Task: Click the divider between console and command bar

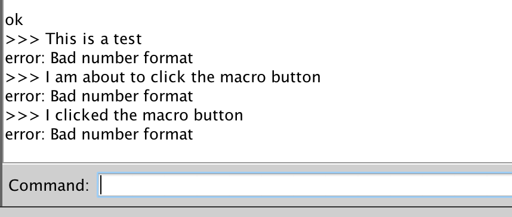Action: click(257, 163)
